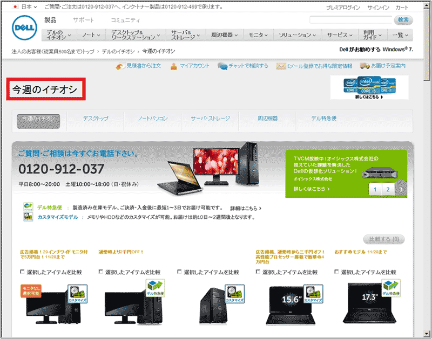Screen dimensions: 432x339
Task: Click the email registration envelope icon
Action: pos(281,66)
